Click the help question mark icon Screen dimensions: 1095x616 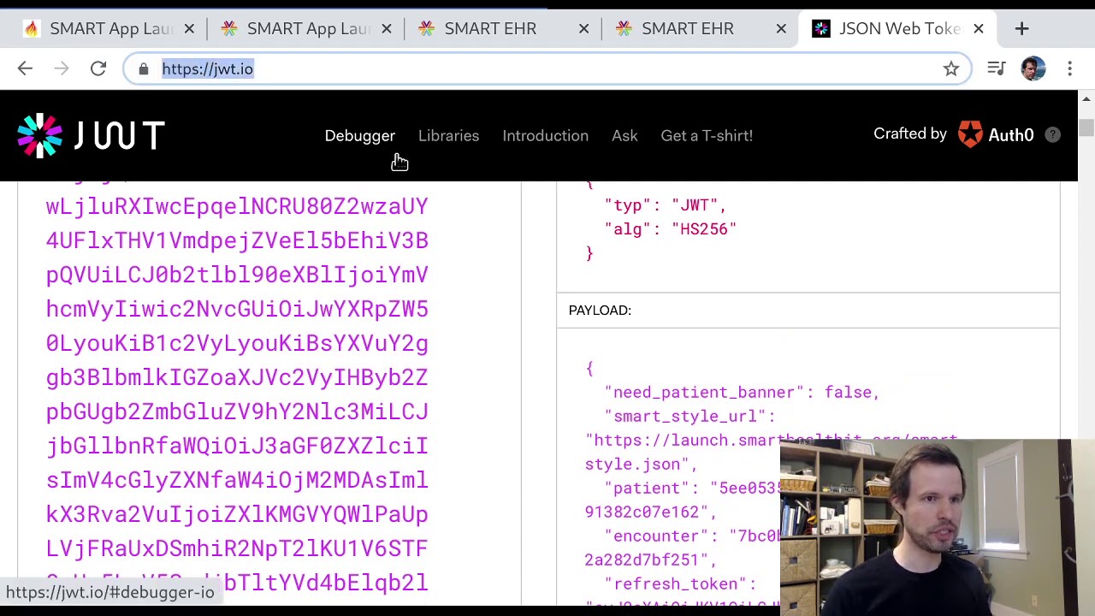[x=1052, y=134]
